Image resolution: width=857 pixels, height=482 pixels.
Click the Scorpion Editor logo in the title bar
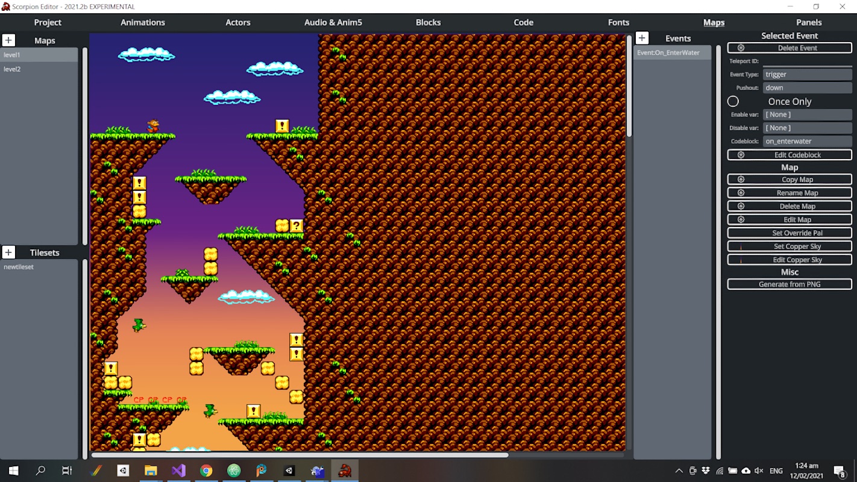[6, 6]
